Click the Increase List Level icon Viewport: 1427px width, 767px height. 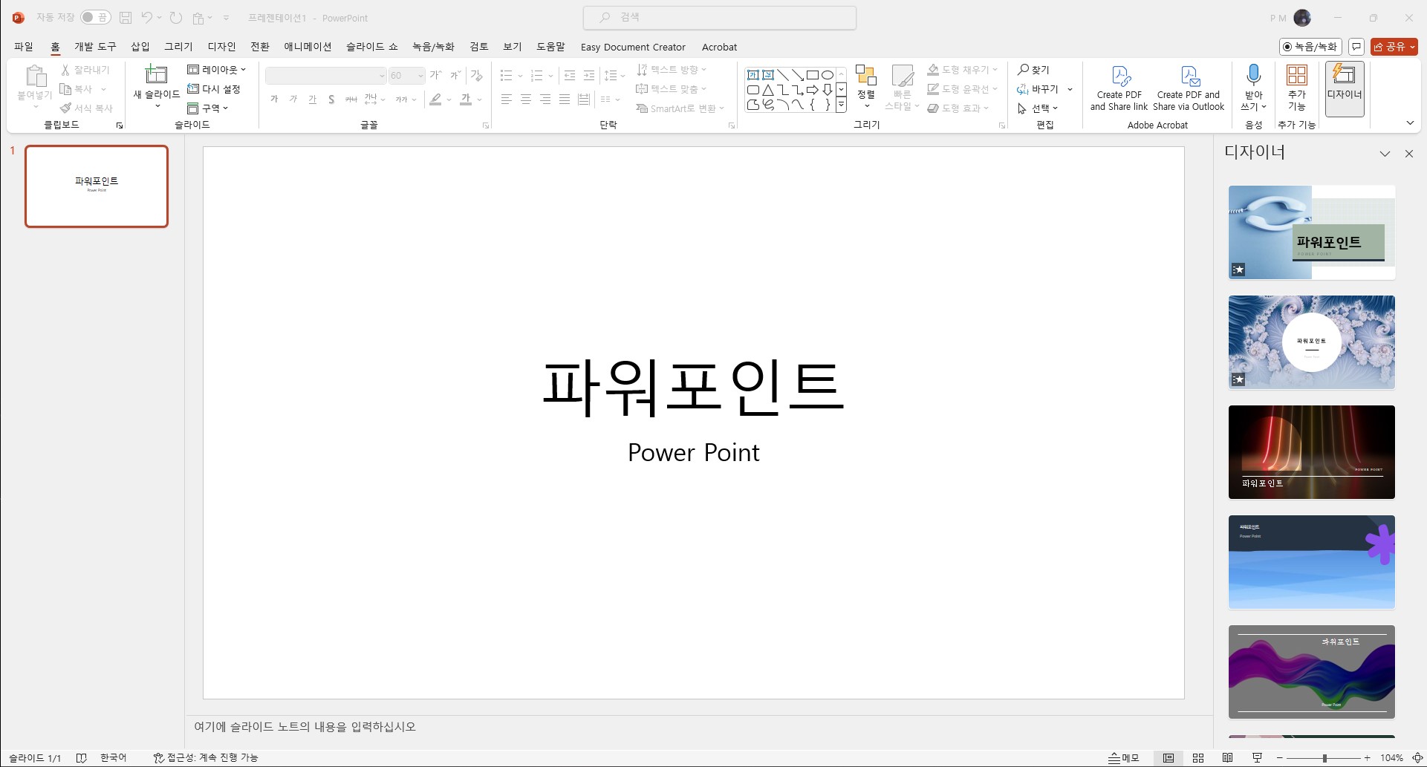(589, 75)
